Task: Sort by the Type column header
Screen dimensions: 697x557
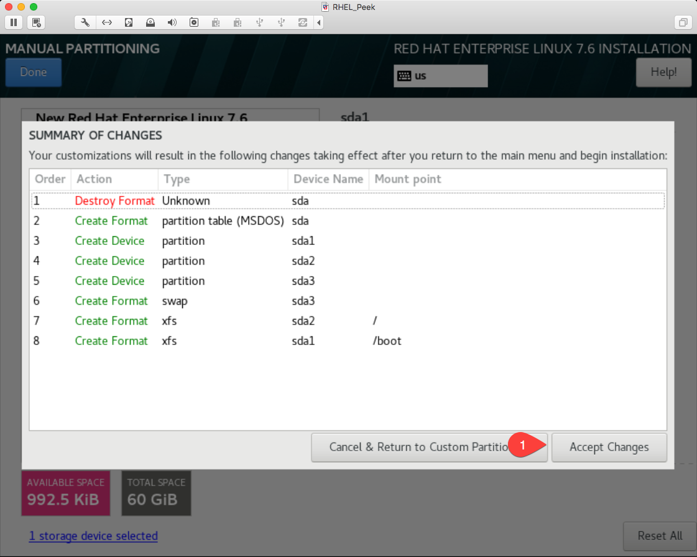Action: 223,179
